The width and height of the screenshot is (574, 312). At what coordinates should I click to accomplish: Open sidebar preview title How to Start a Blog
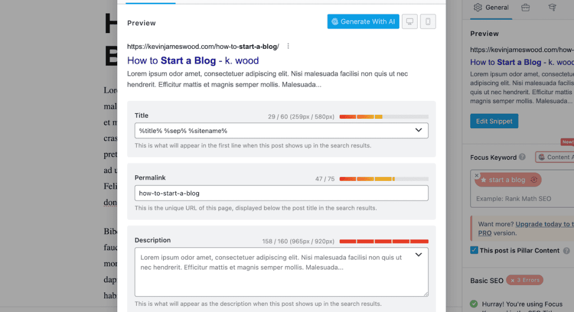522,62
